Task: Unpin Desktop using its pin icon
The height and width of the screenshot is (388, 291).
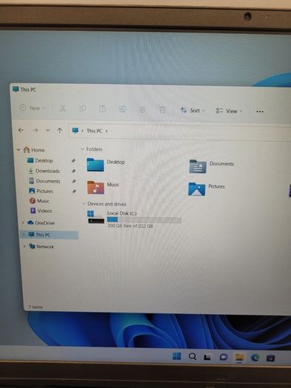Action: coord(73,161)
